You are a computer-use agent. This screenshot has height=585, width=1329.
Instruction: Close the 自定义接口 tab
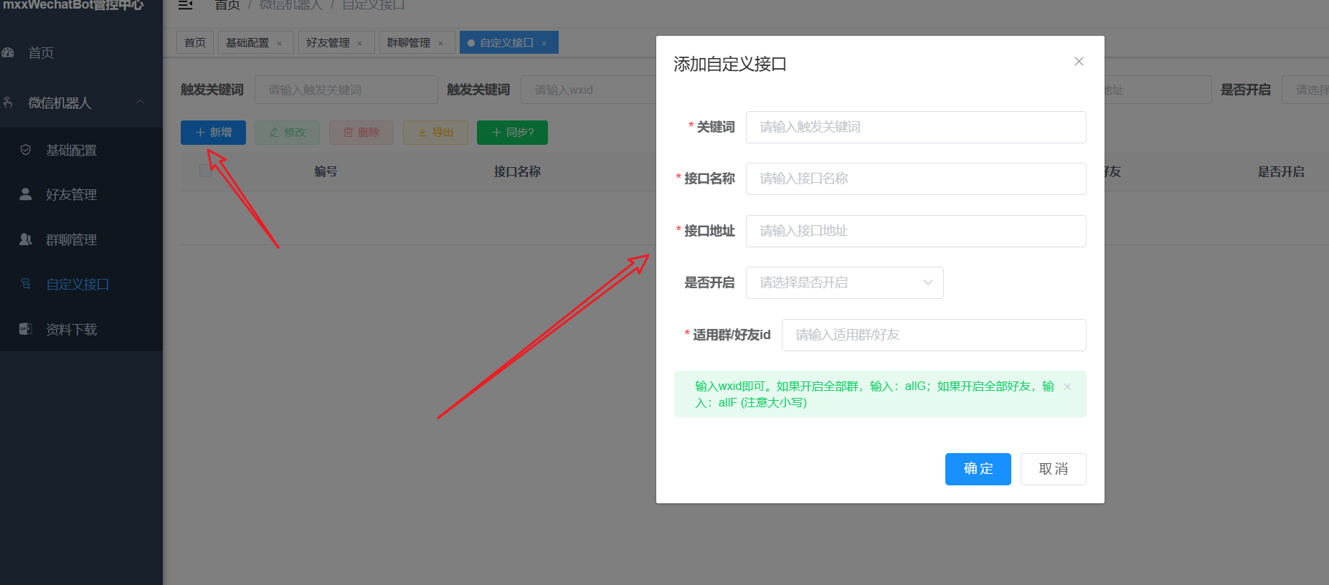544,44
